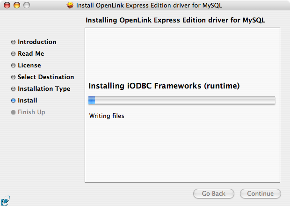Click the Select Destination step bullet

(13, 77)
